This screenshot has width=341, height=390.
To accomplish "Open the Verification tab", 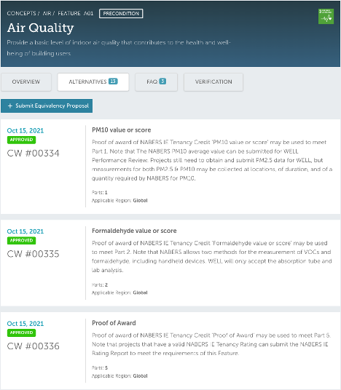I will [x=213, y=81].
